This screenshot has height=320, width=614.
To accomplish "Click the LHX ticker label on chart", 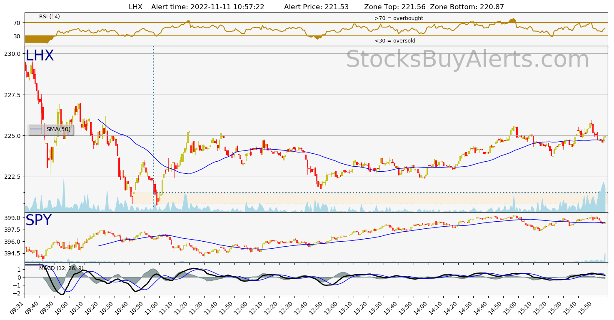I will (40, 56).
